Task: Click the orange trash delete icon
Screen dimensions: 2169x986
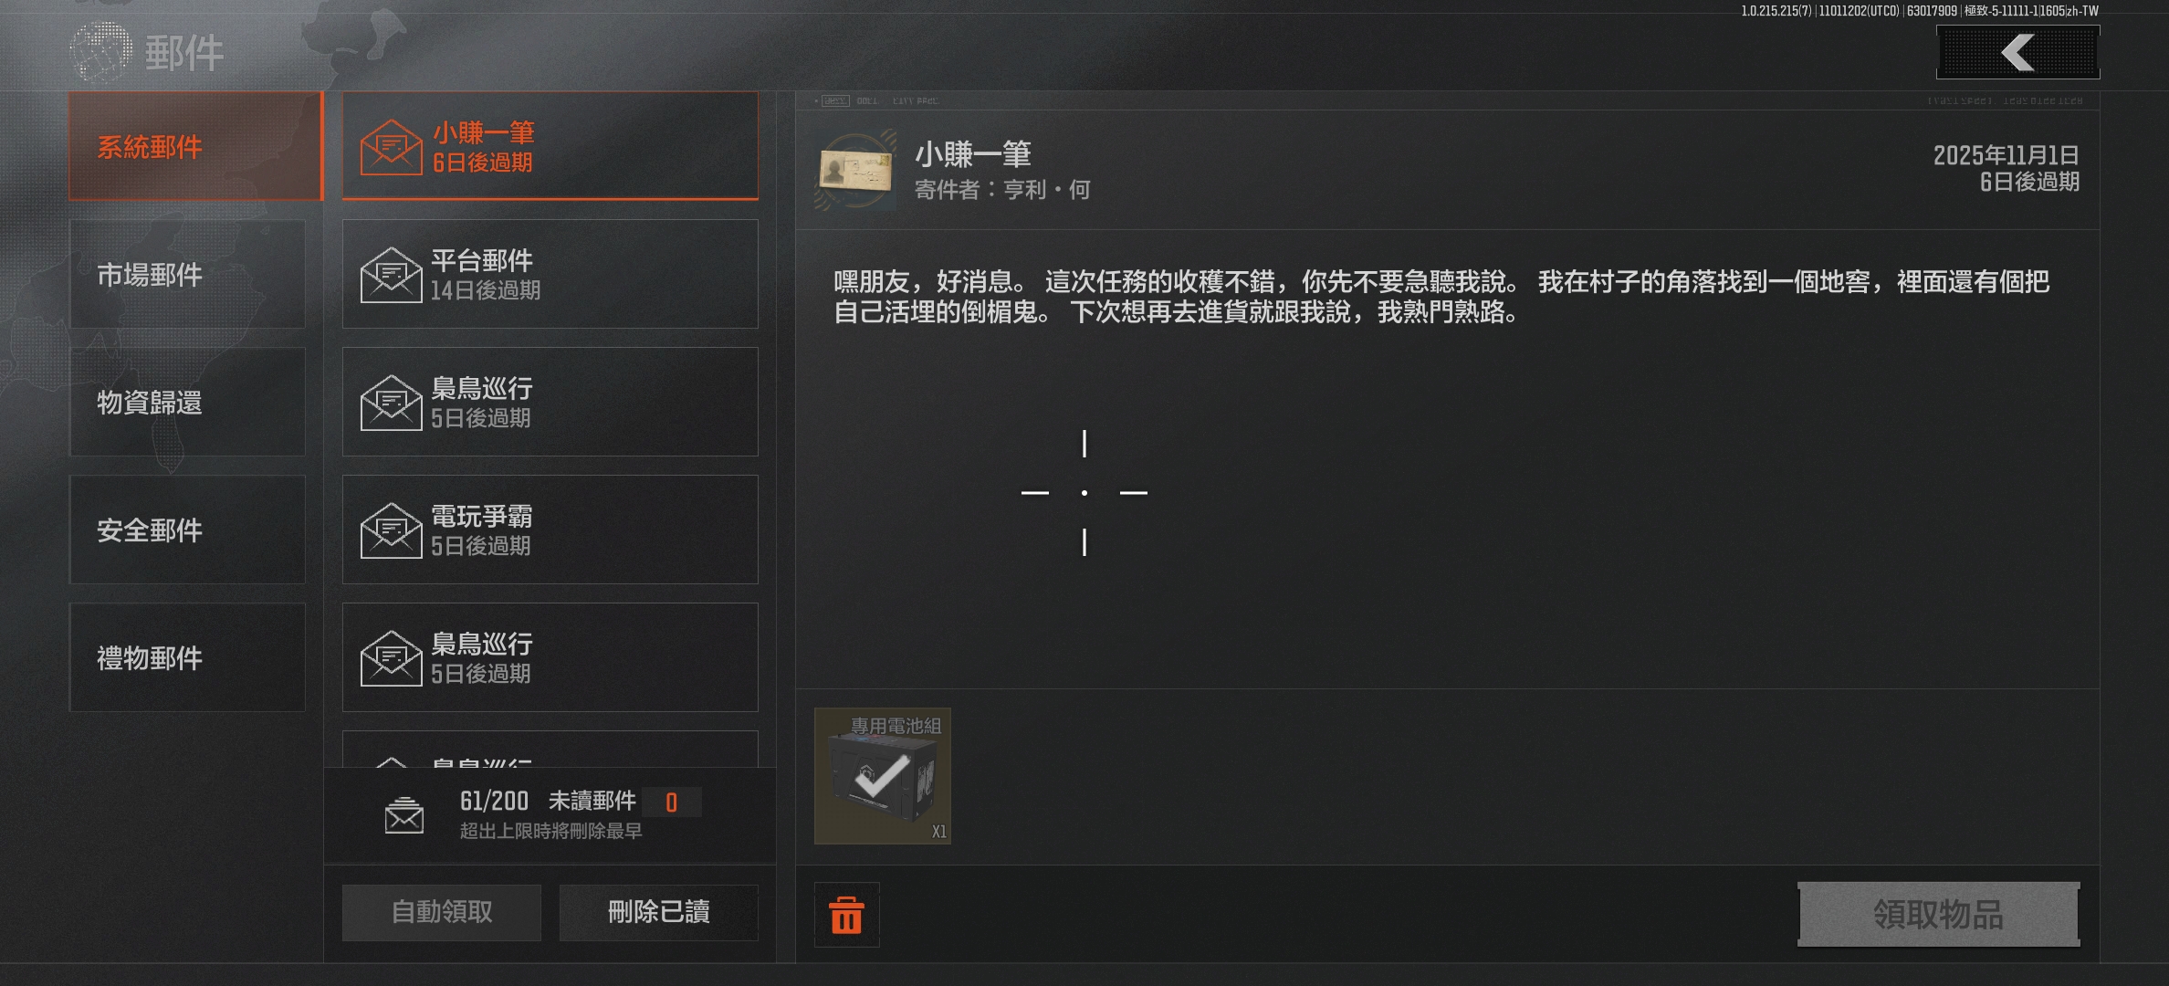Action: (846, 915)
